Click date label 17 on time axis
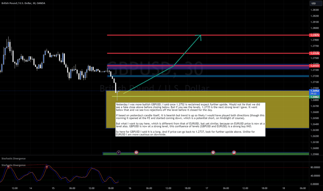This screenshot has width=323, height=191. pos(207,188)
